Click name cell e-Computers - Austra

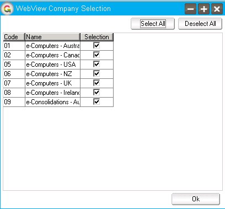coord(53,46)
